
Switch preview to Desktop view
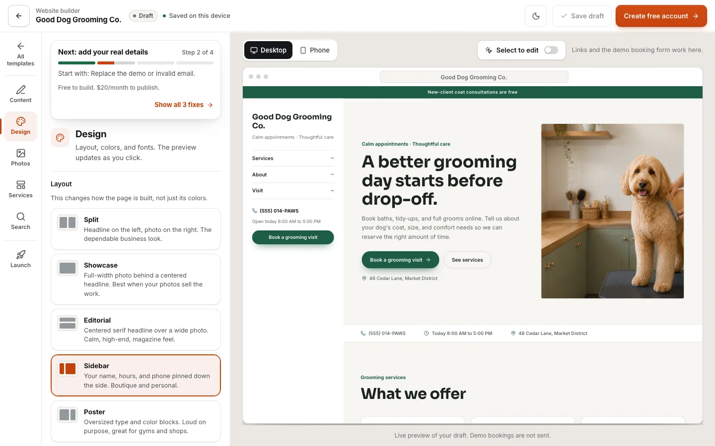tap(268, 50)
